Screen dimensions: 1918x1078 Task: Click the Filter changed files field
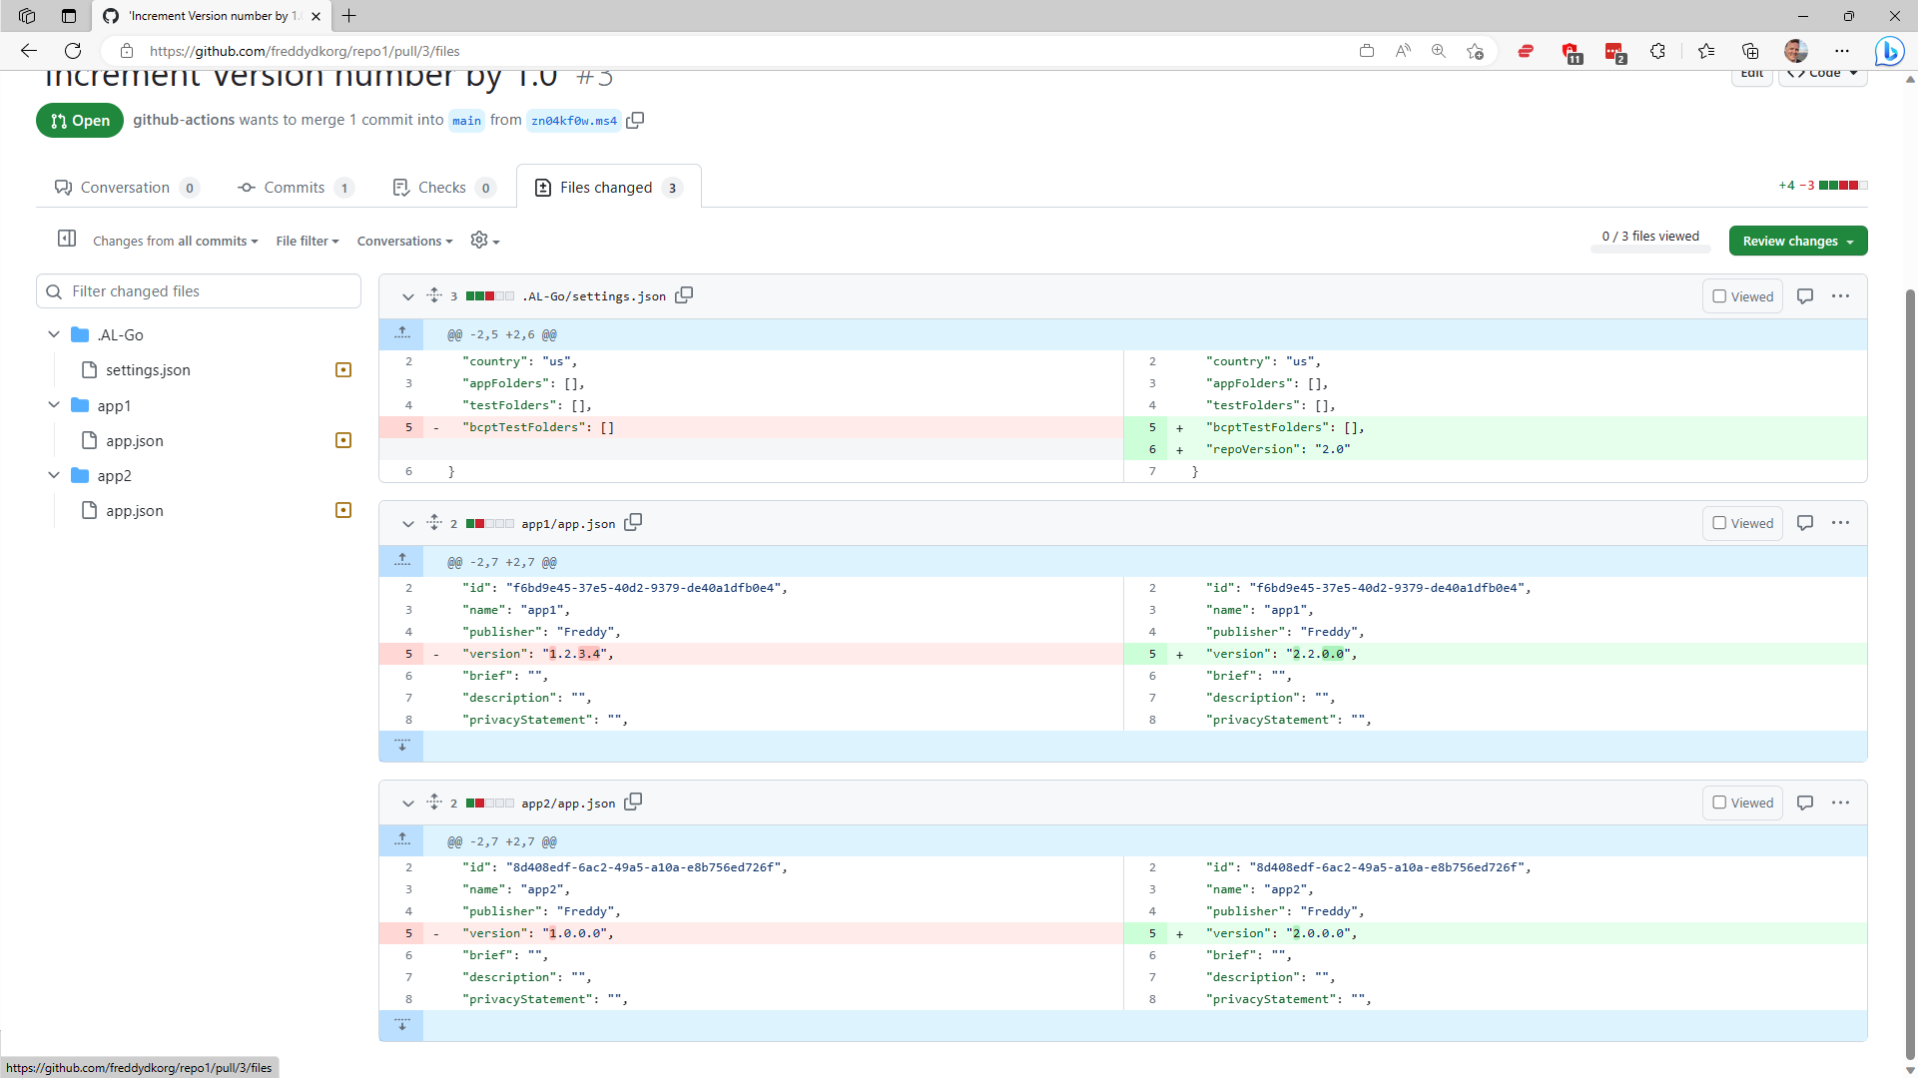tap(199, 290)
